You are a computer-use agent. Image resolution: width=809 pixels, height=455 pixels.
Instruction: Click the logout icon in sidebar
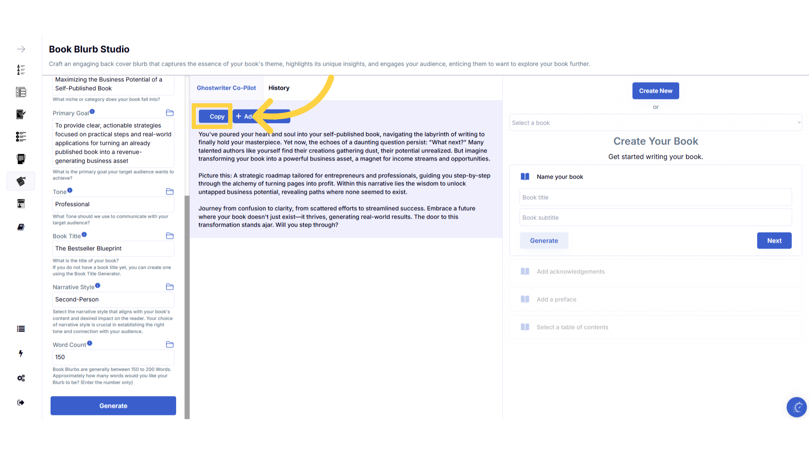tap(21, 403)
